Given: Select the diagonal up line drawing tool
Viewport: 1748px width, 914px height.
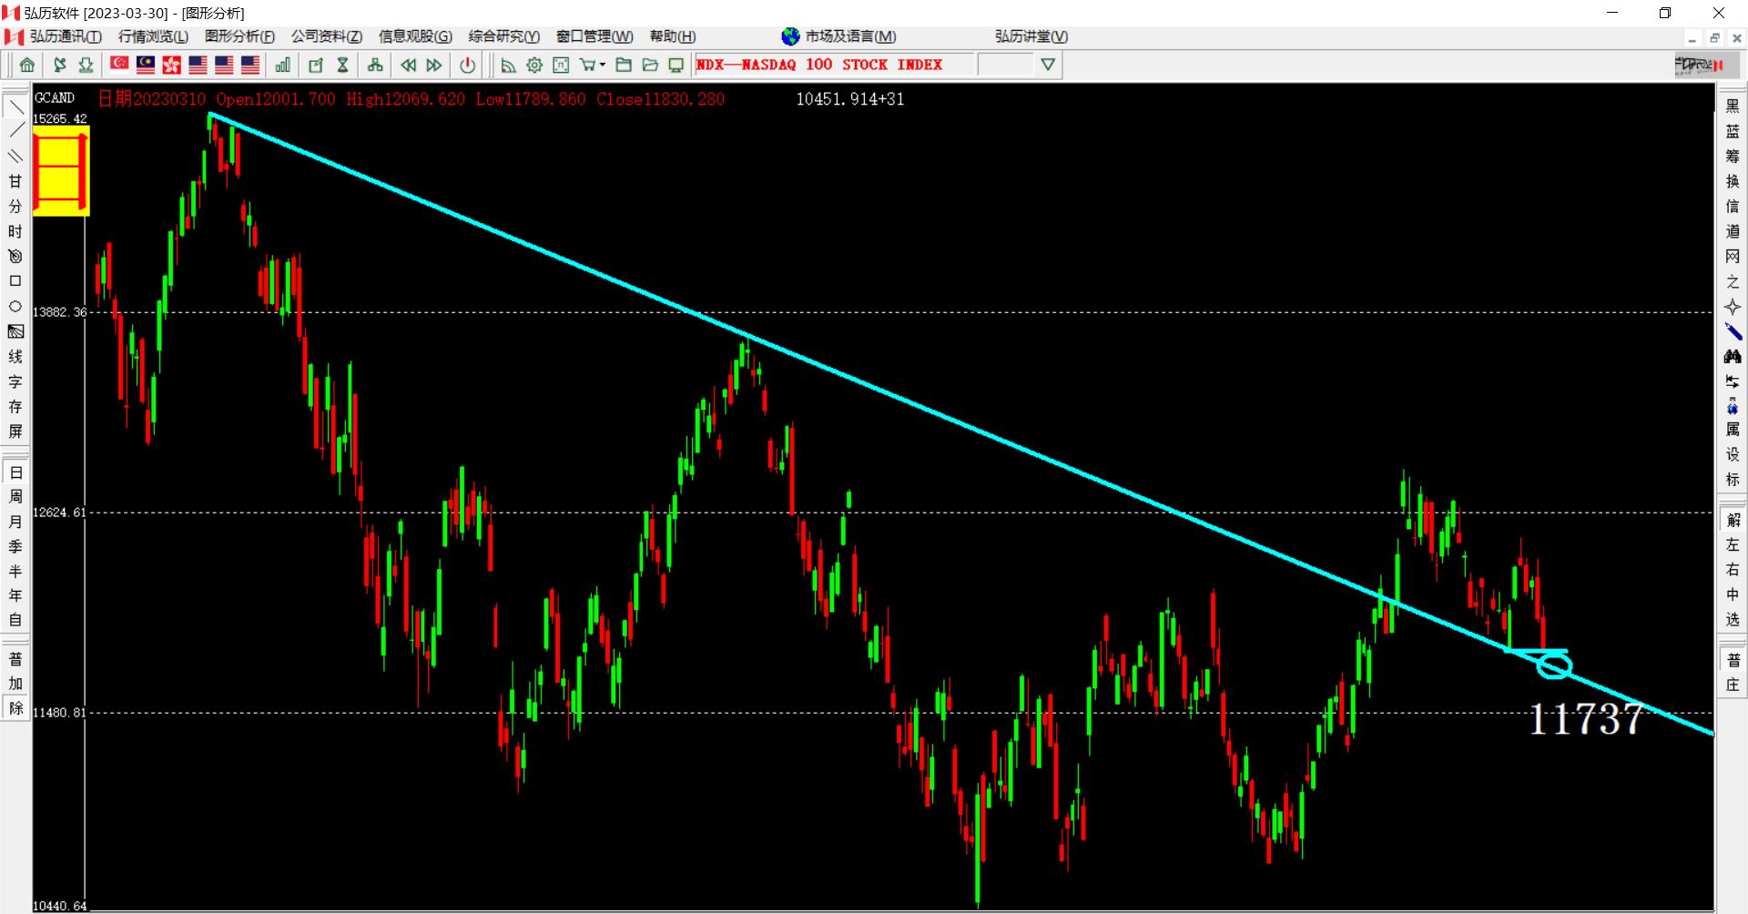Looking at the screenshot, I should click(x=15, y=131).
